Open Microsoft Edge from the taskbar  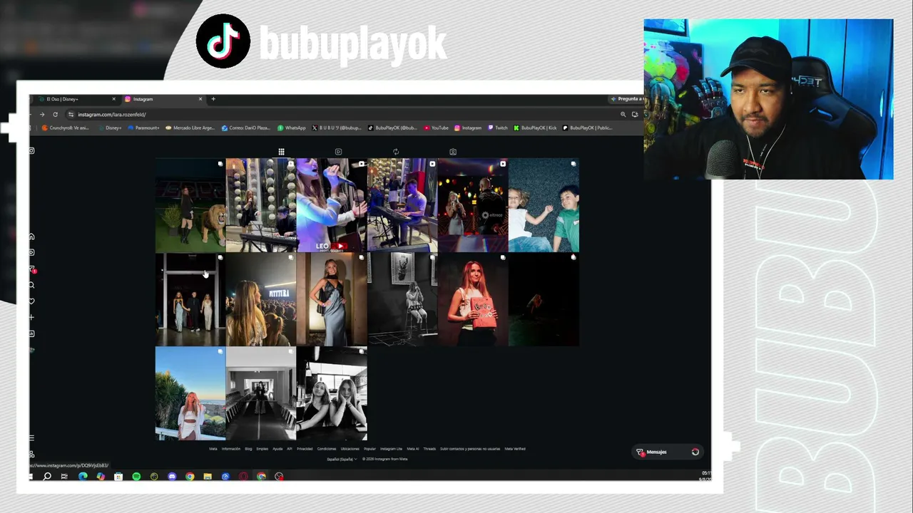83,476
